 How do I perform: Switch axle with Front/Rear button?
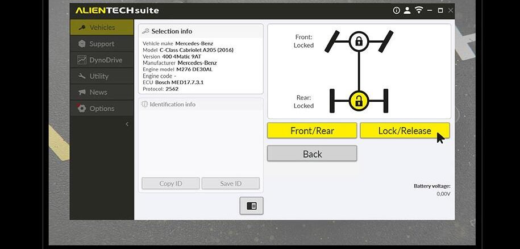click(312, 131)
